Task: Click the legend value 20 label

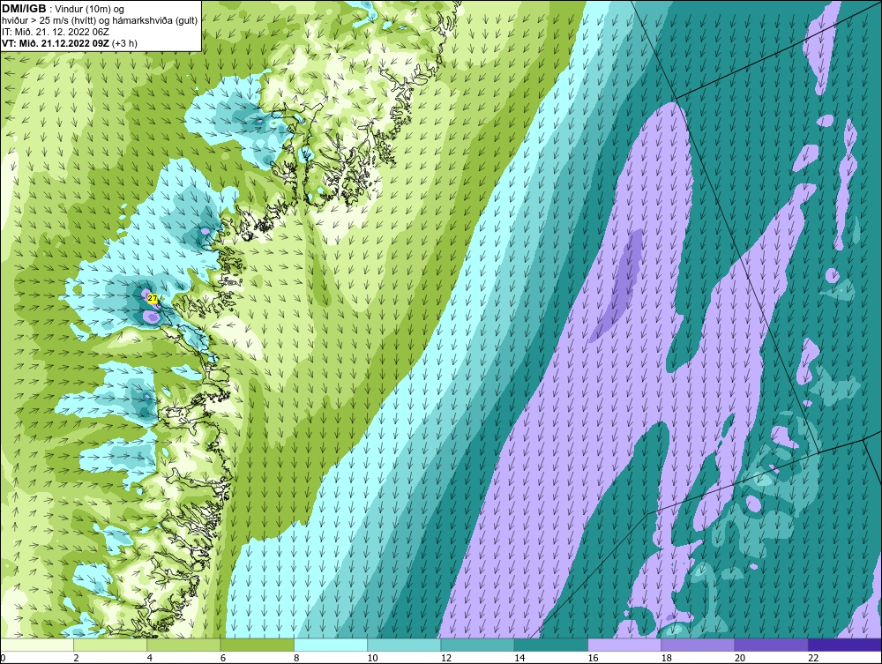Action: click(739, 658)
